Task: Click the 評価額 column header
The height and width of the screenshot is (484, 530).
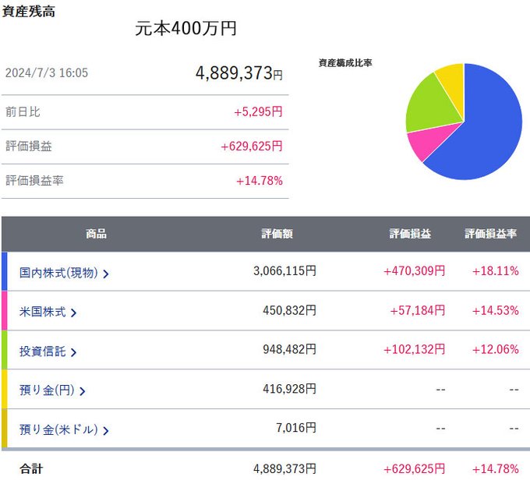Action: click(x=277, y=234)
